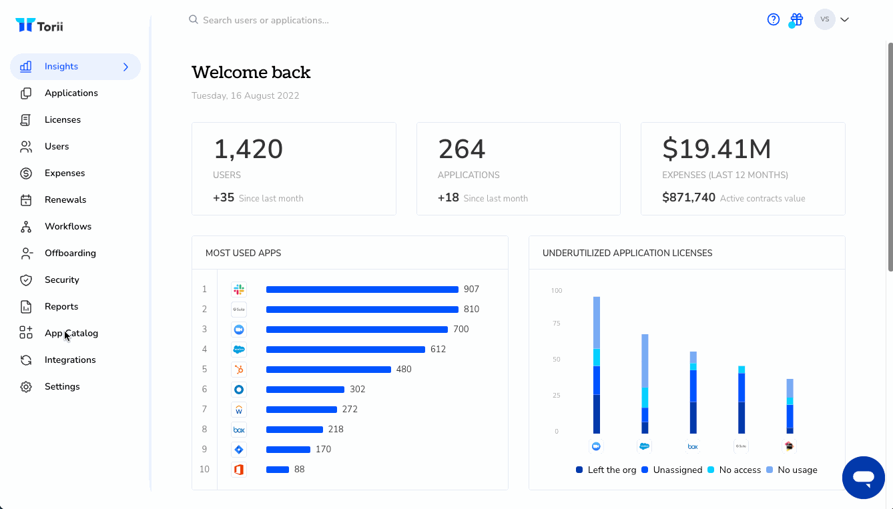The width and height of the screenshot is (893, 509).
Task: Click the $19.41M Expenses stat card
Action: (x=743, y=169)
